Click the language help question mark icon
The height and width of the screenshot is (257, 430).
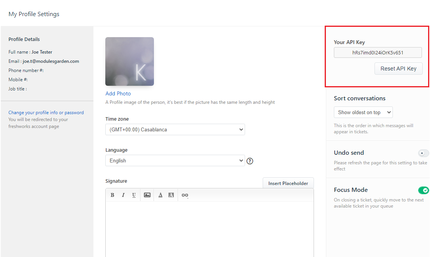pos(250,161)
